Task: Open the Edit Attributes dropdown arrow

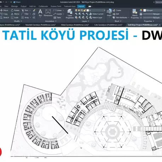Action: [128, 18]
